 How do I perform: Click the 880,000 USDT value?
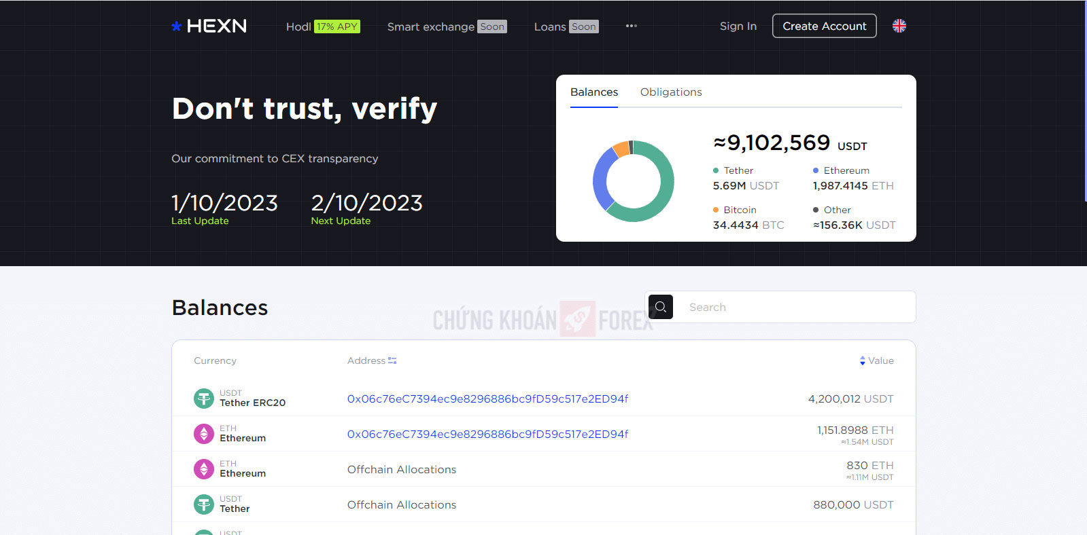(x=853, y=504)
